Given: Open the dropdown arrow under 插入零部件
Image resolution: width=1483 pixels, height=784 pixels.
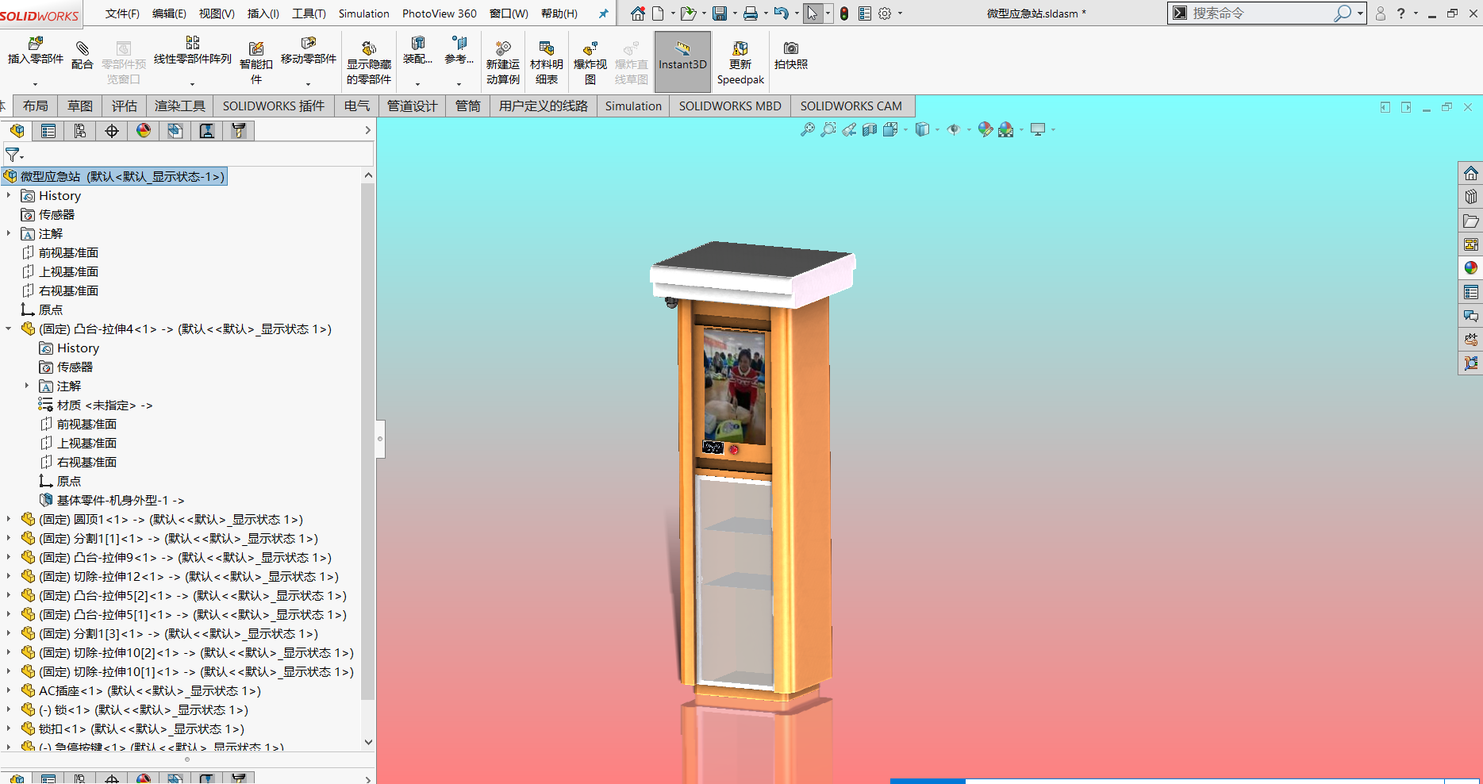Looking at the screenshot, I should 35,84.
